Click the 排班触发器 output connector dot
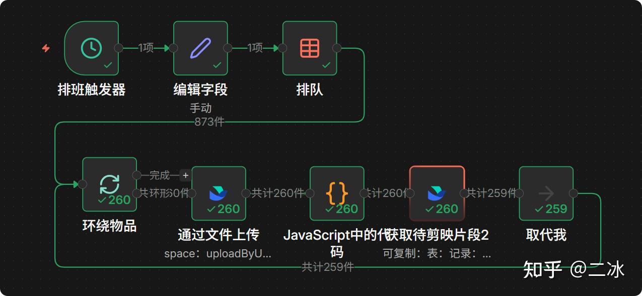642x296 pixels. 119,48
